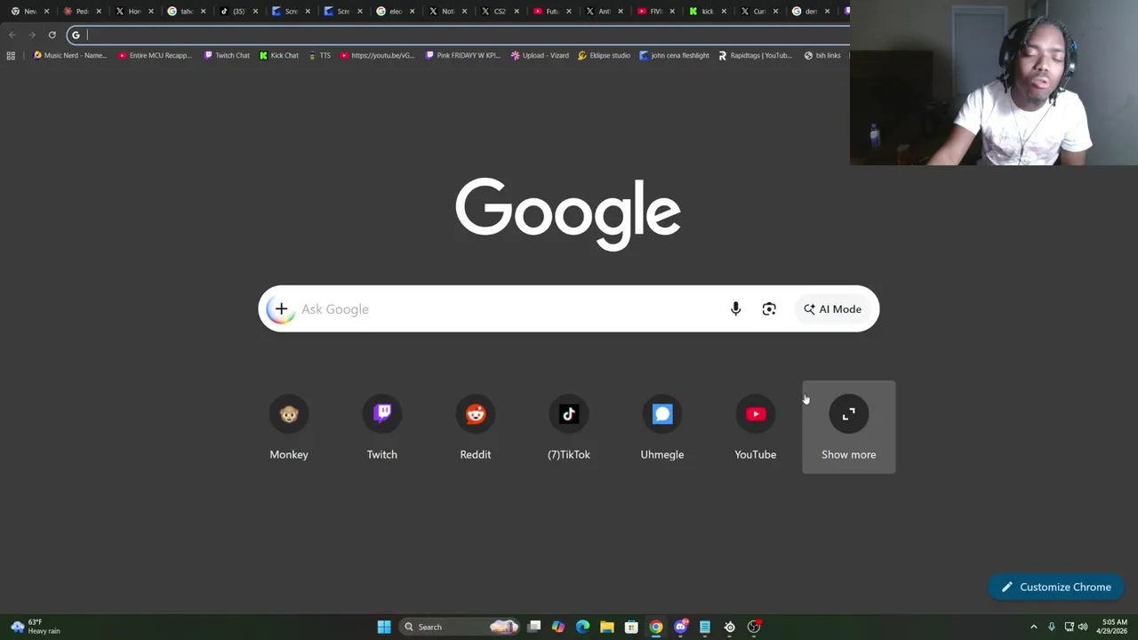Image resolution: width=1138 pixels, height=640 pixels.
Task: Close the CS2 tab
Action: [517, 11]
